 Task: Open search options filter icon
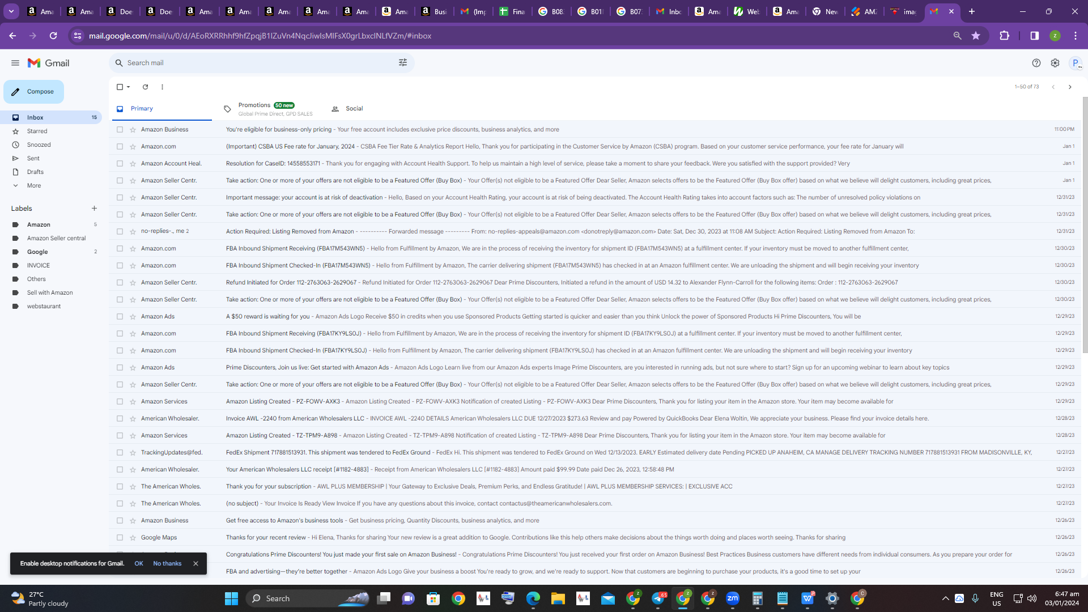(x=403, y=63)
